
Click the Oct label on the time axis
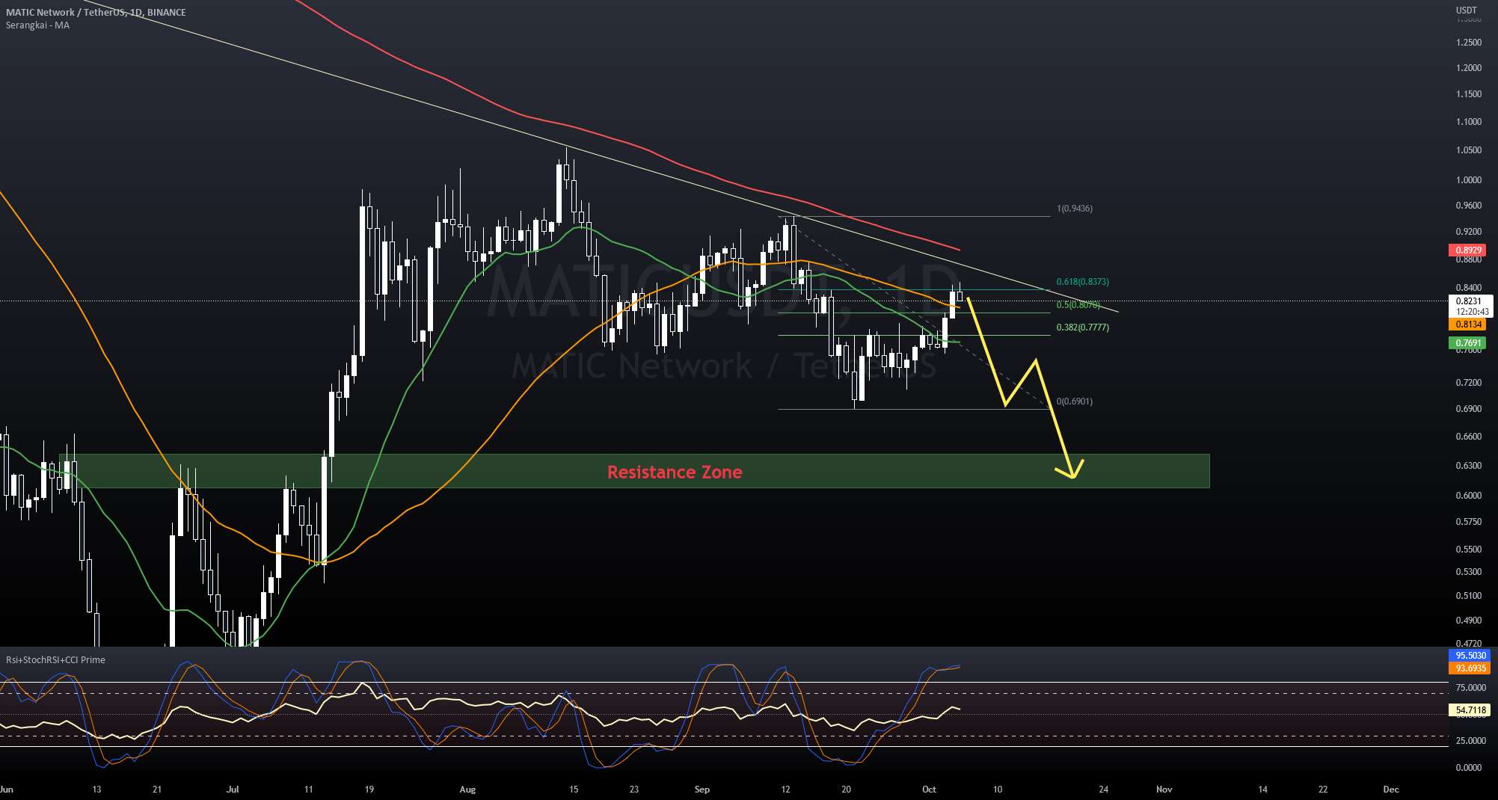tap(929, 789)
